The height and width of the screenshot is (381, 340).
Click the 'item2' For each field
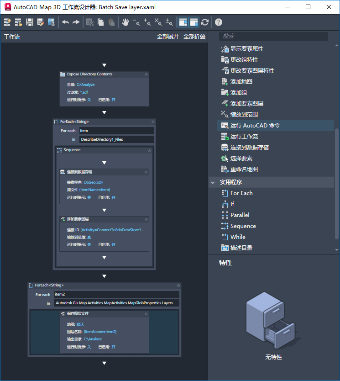pyautogui.click(x=116, y=294)
